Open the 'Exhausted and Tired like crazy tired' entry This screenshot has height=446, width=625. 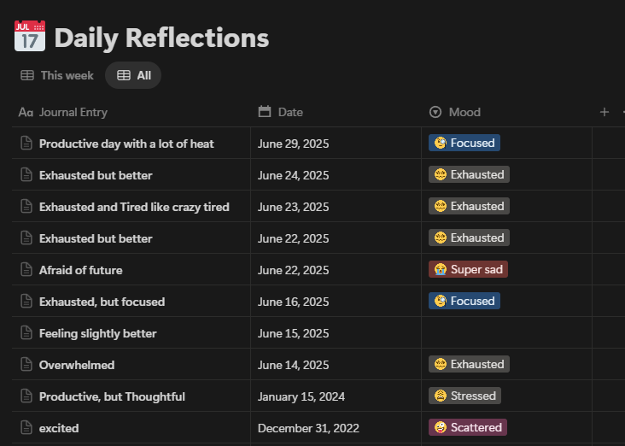134,207
